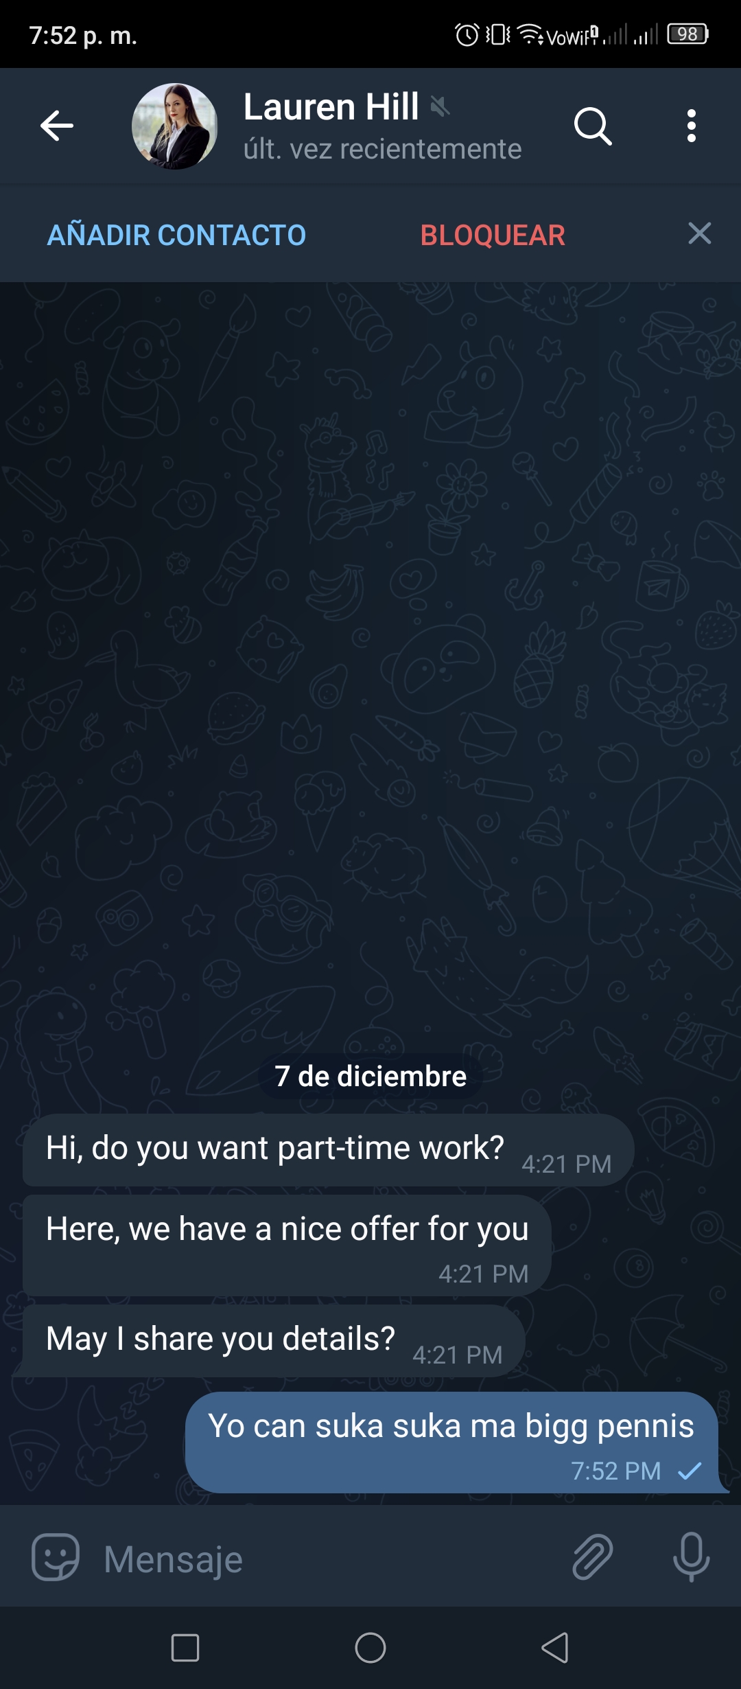Search within this conversation
The height and width of the screenshot is (1689, 741).
[x=593, y=126]
